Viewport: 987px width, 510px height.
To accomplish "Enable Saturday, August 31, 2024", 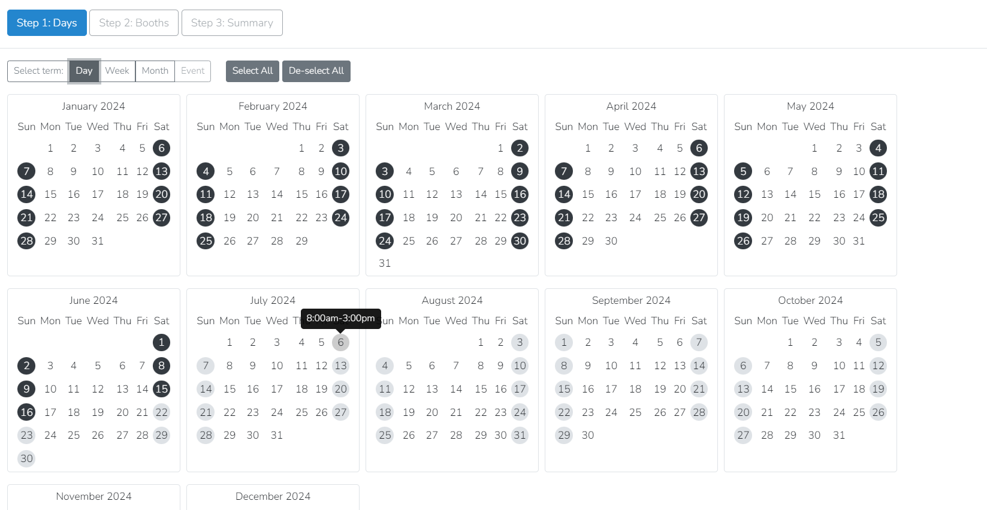I will (x=520, y=435).
